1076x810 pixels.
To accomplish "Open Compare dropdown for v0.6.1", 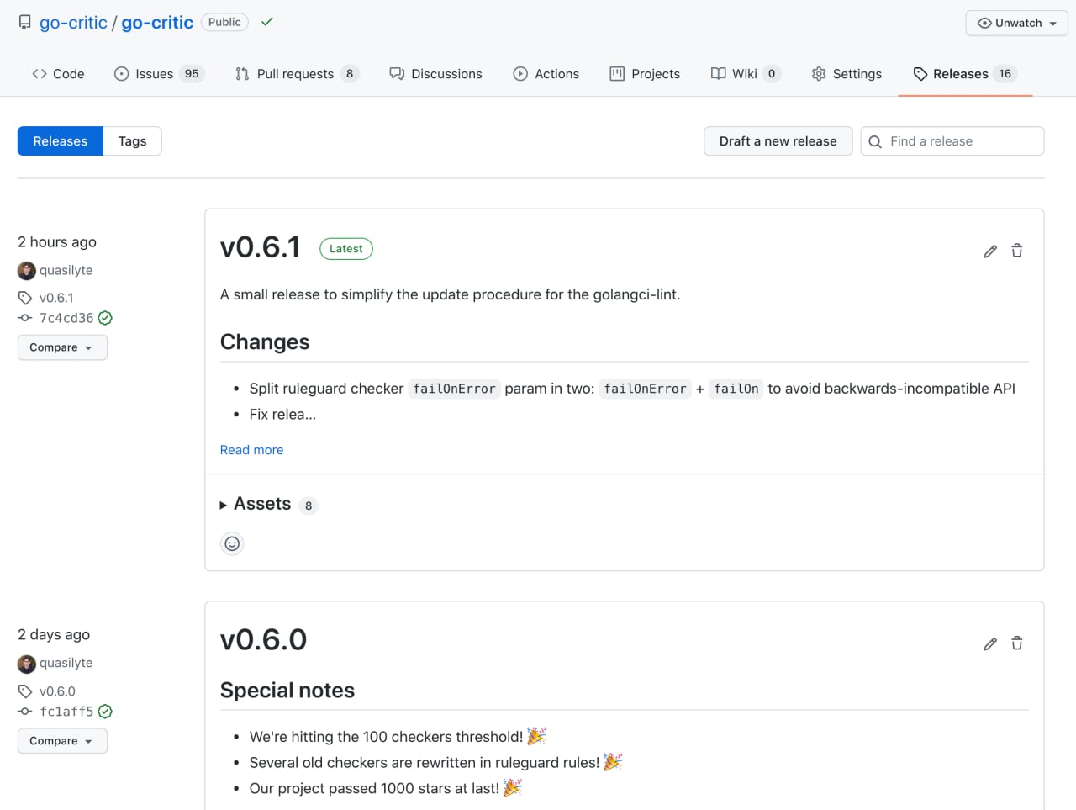I will pyautogui.click(x=62, y=347).
